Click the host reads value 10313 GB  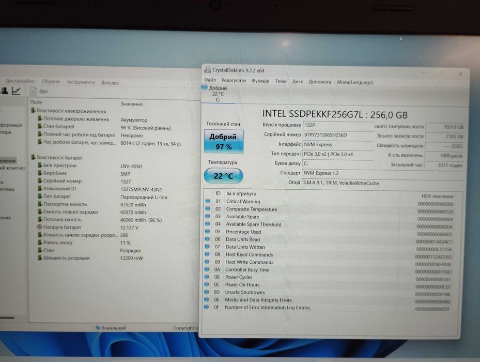click(445, 127)
